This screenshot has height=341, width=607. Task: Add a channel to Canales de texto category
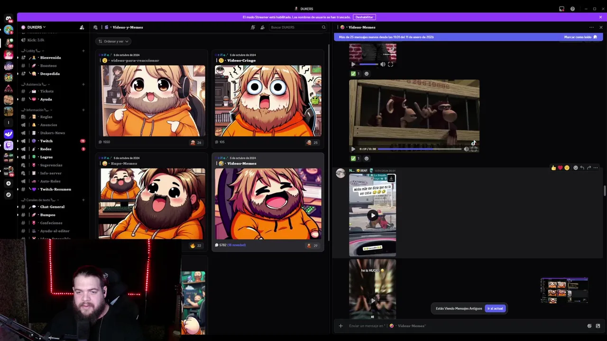[x=83, y=200]
